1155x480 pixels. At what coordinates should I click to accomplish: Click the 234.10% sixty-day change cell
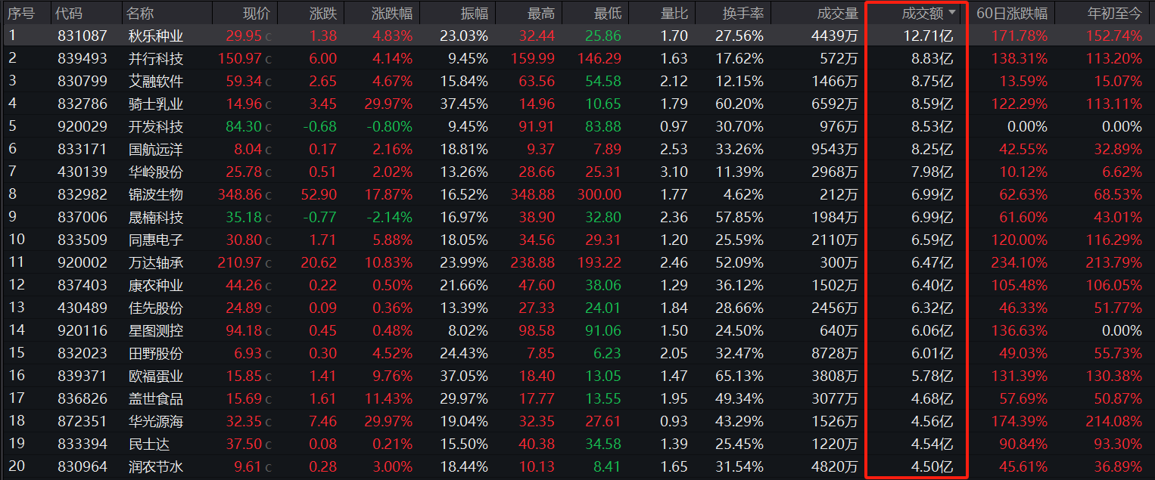tap(1018, 262)
